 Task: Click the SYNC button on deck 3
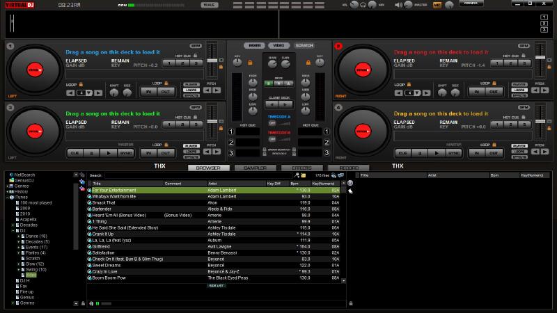[126, 152]
